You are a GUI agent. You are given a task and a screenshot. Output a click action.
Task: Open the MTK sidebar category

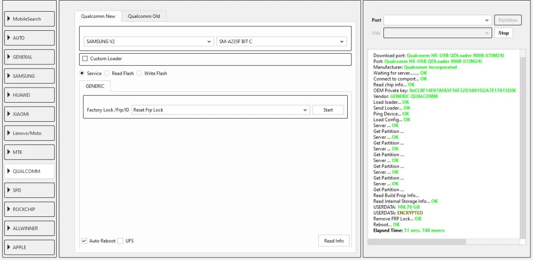(29, 152)
